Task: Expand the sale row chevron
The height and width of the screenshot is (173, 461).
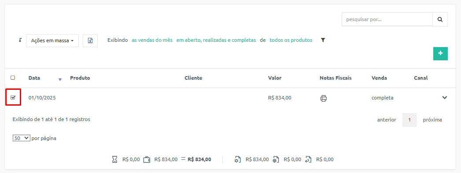Action: [x=445, y=98]
